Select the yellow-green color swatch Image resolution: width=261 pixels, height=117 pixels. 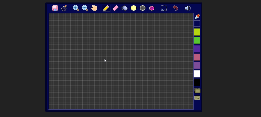pos(197,32)
